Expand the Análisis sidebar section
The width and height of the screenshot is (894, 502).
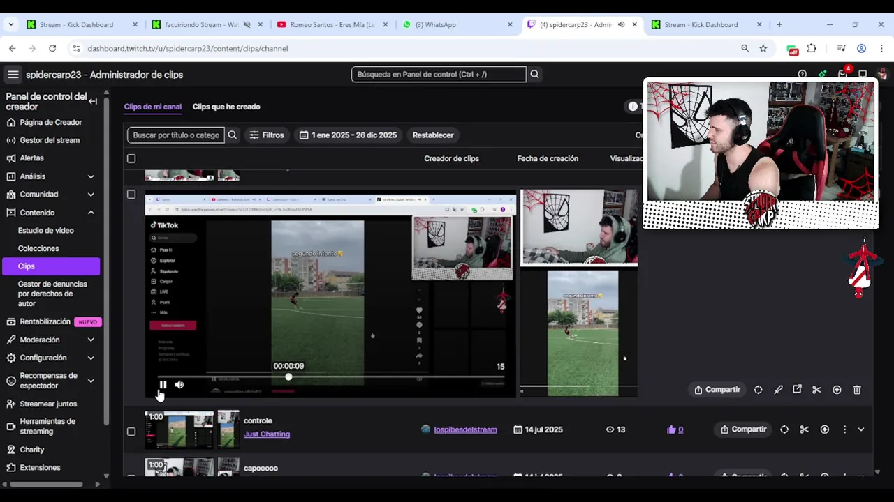click(x=91, y=176)
